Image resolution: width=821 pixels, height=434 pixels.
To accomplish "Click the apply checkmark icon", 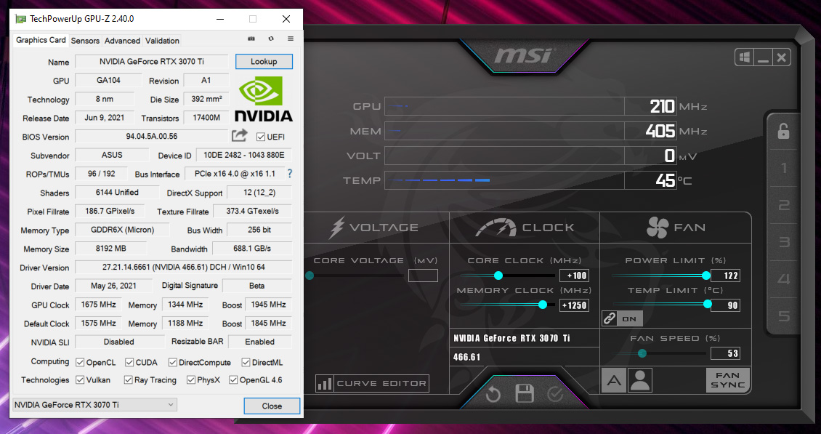I will [x=555, y=394].
